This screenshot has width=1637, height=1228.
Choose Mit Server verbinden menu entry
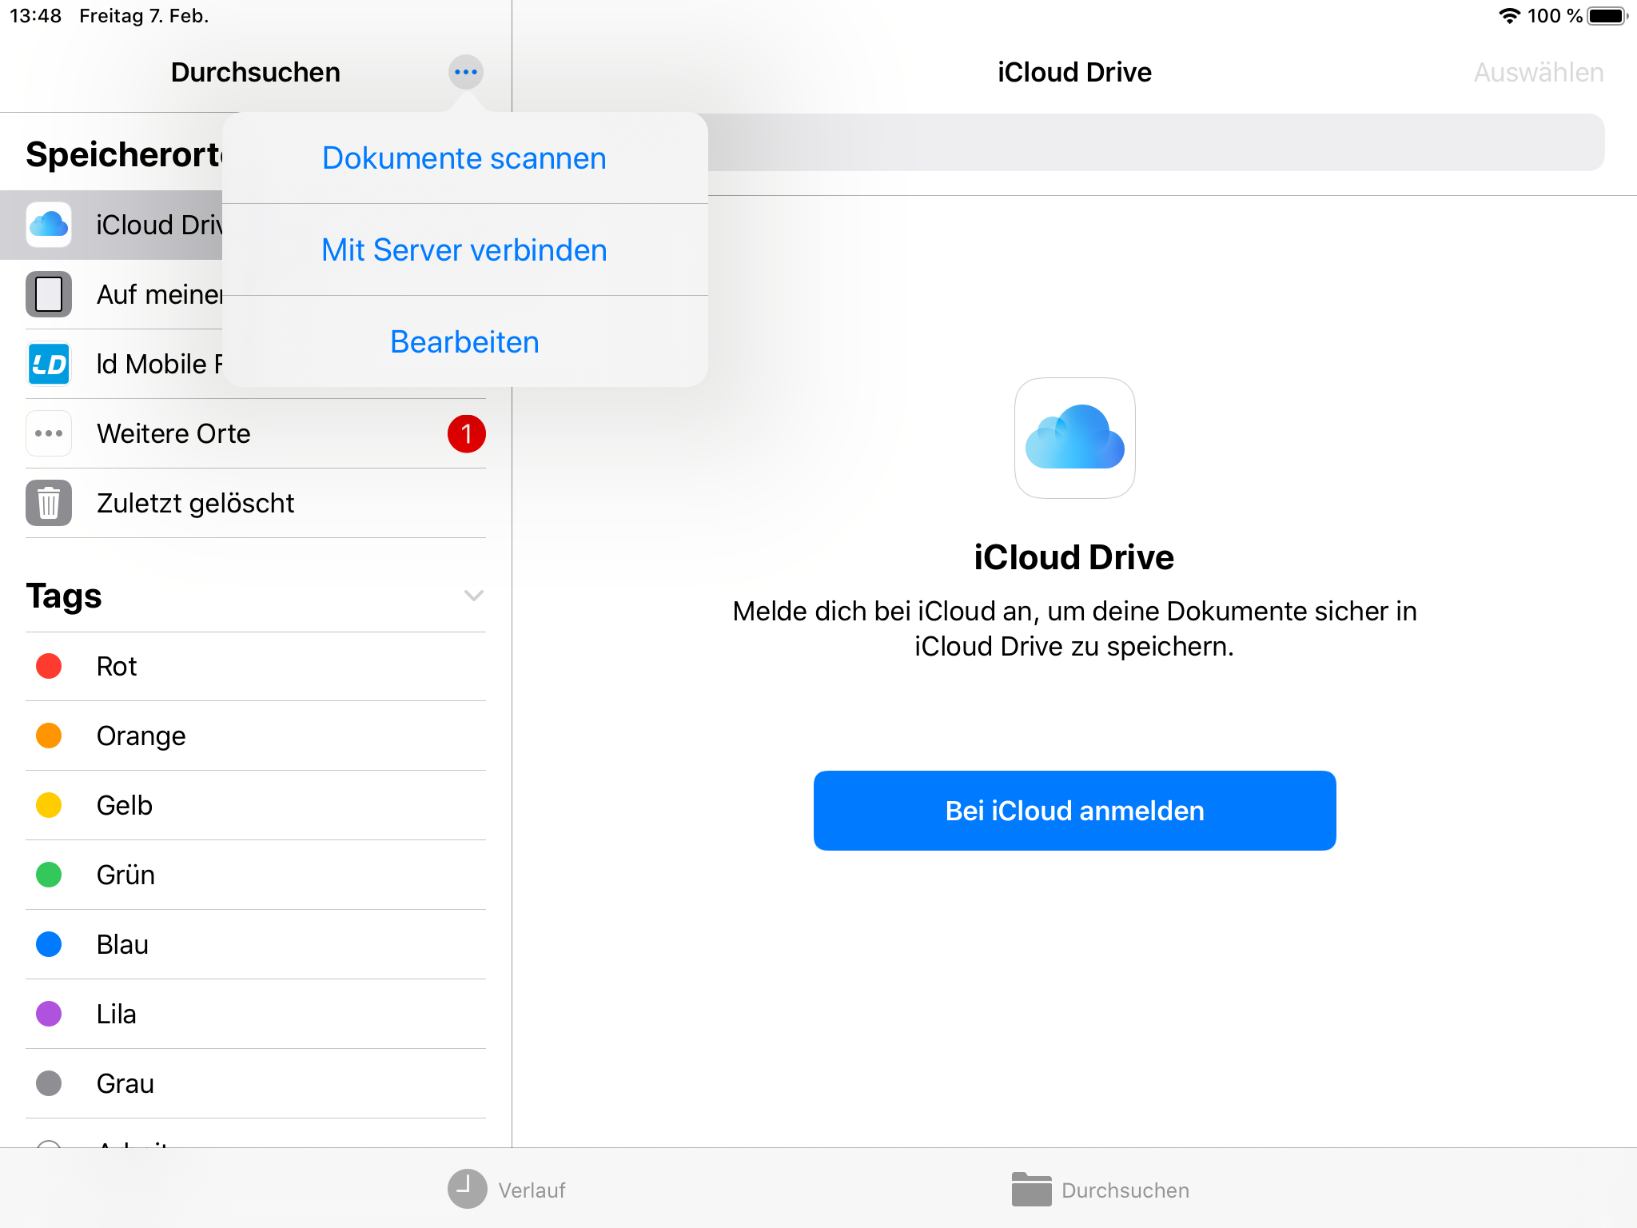tap(464, 249)
